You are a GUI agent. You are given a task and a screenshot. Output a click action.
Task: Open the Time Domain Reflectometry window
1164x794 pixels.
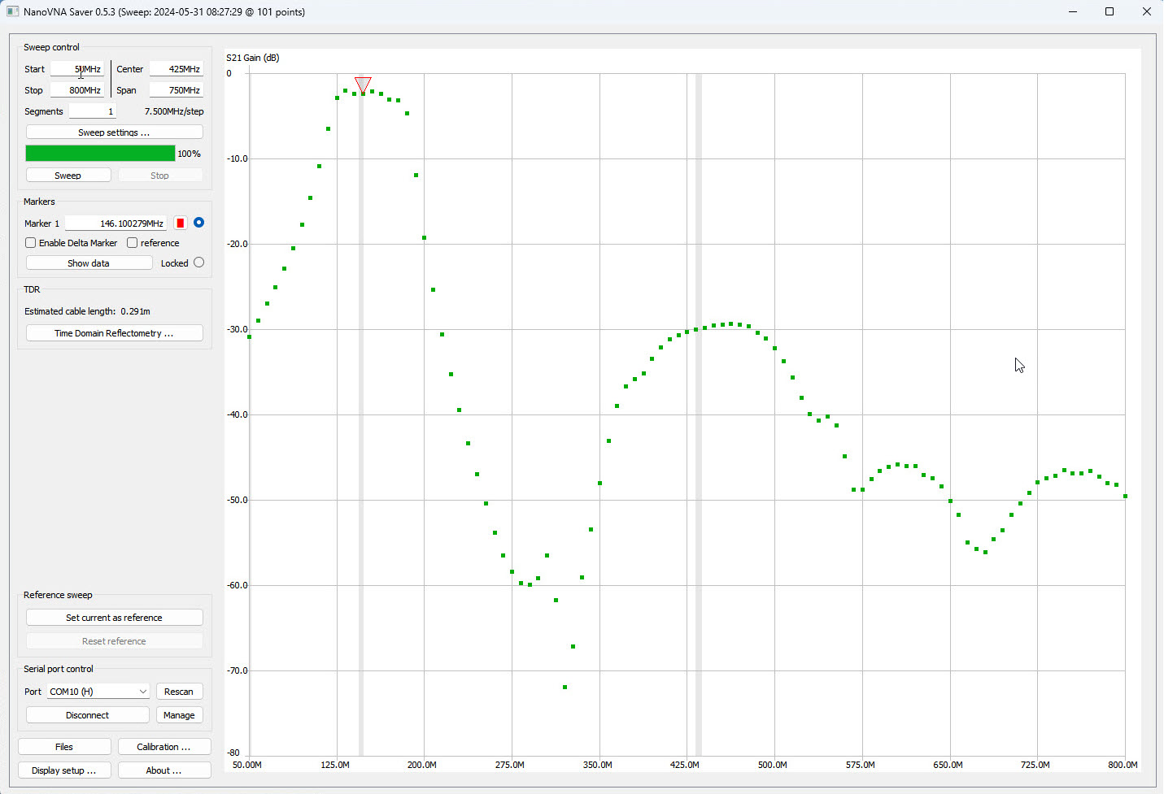(114, 332)
